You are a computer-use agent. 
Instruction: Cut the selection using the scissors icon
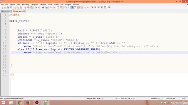tap(25, 8)
